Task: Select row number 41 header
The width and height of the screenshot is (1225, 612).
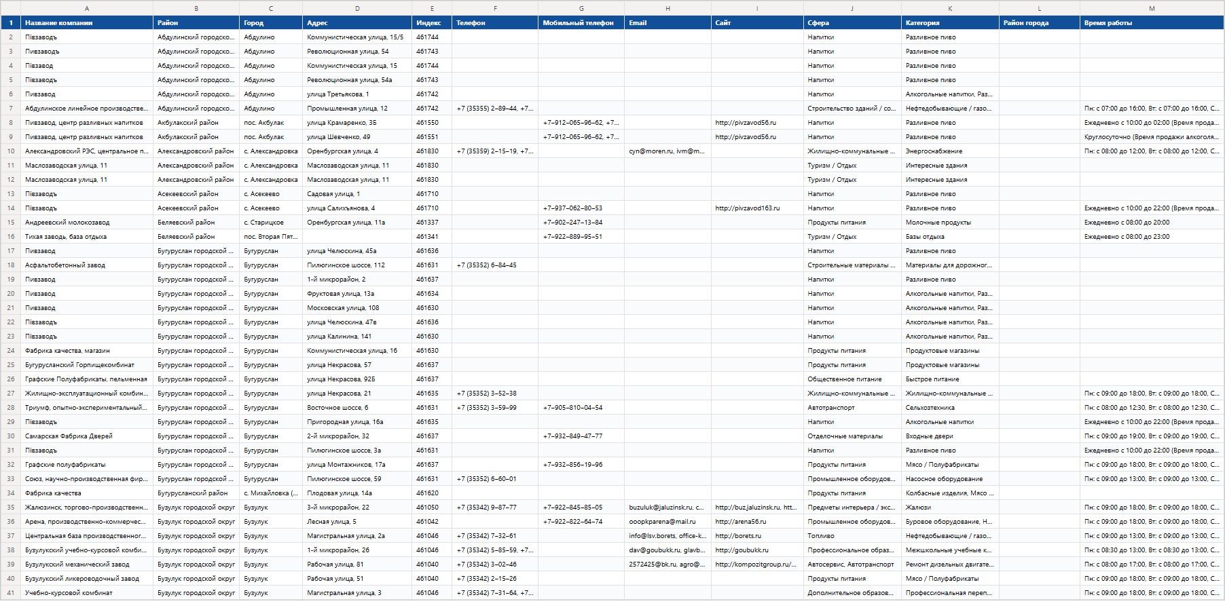Action: 11,593
